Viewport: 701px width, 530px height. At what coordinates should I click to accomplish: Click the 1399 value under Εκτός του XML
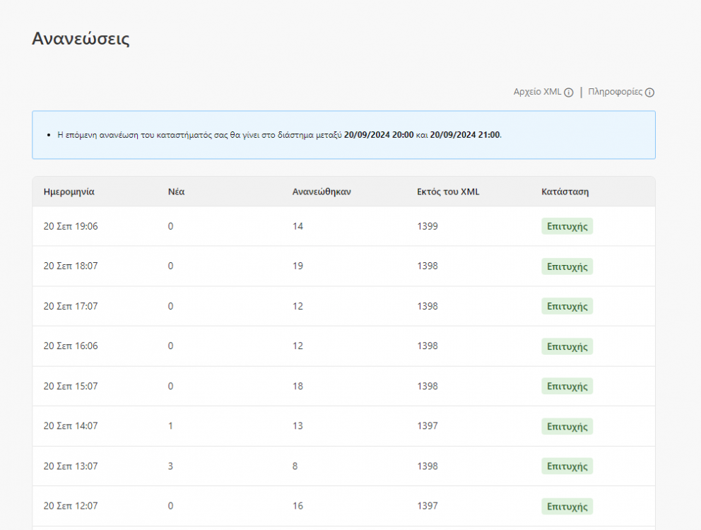point(428,226)
